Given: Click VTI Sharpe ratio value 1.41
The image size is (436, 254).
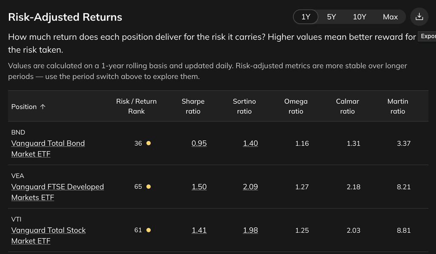Looking at the screenshot, I should point(199,230).
